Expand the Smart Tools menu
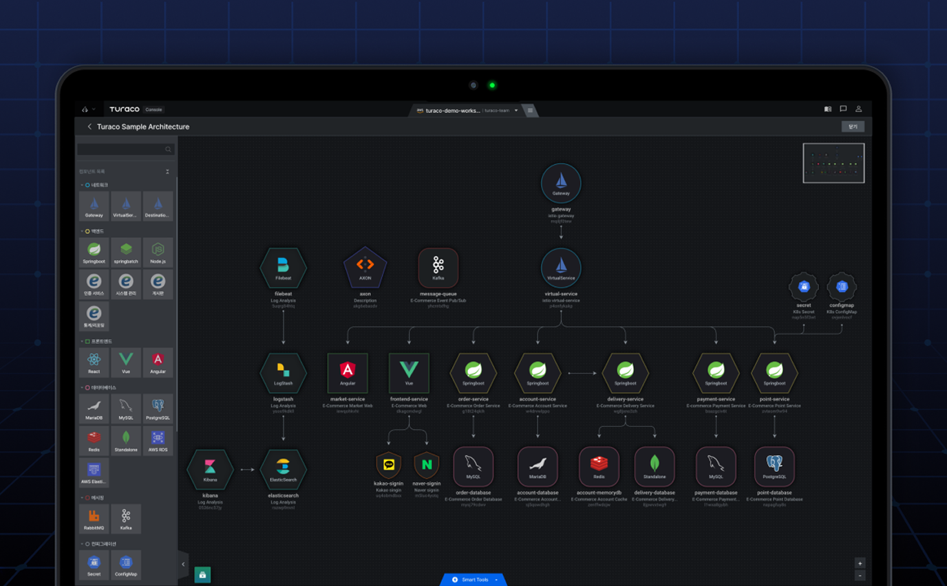Image resolution: width=947 pixels, height=586 pixels. click(x=474, y=580)
